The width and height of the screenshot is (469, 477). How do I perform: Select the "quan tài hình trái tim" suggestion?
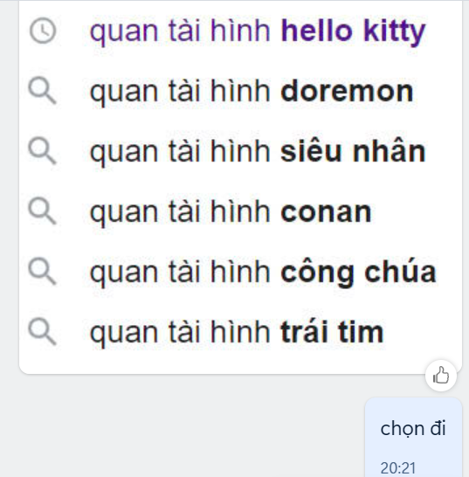(240, 332)
